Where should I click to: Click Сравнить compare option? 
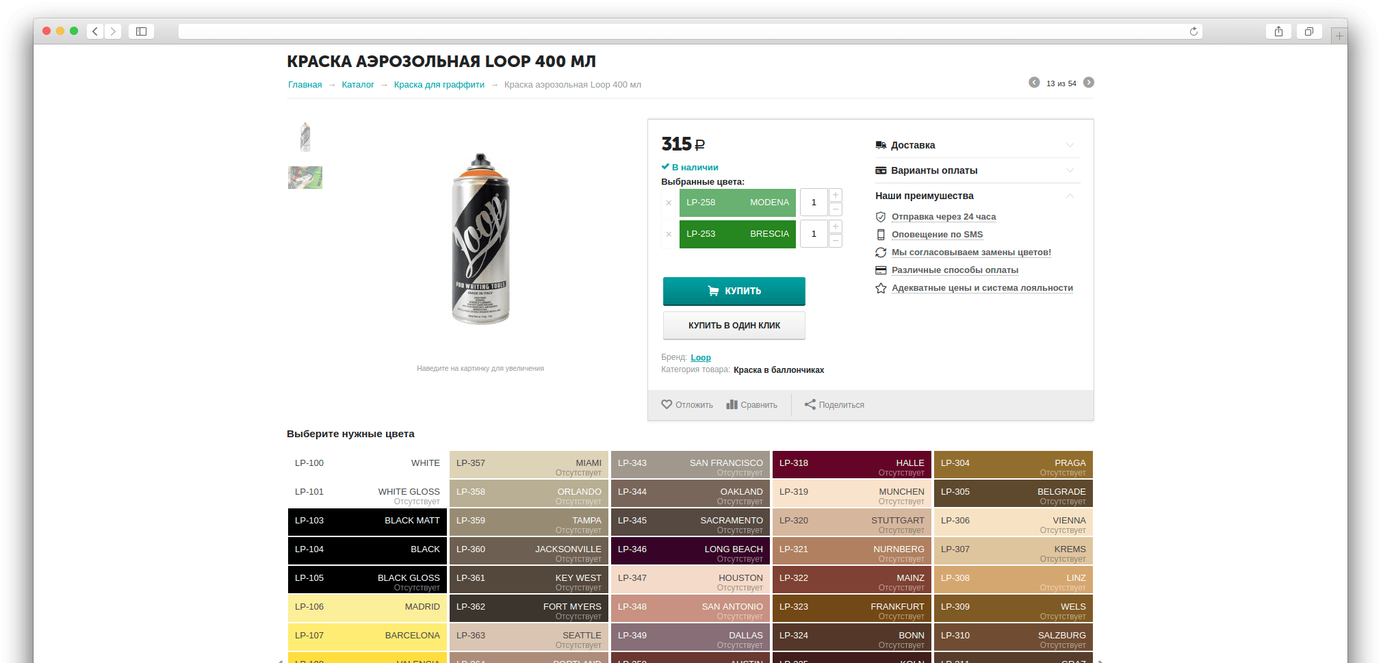click(x=752, y=405)
